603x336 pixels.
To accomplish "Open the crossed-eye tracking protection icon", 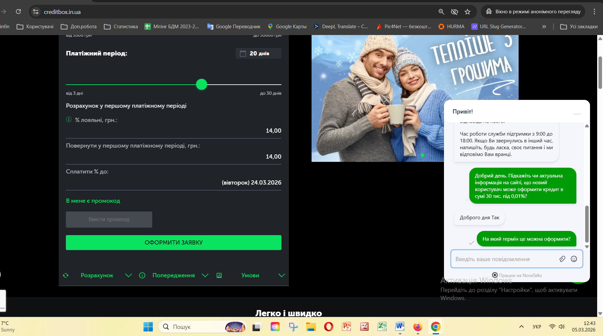I will 454,12.
